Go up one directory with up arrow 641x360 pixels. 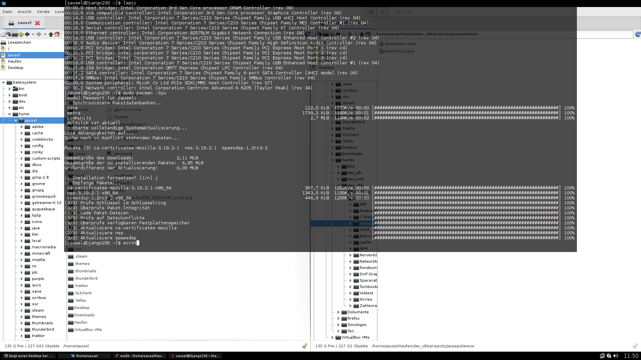51,34
